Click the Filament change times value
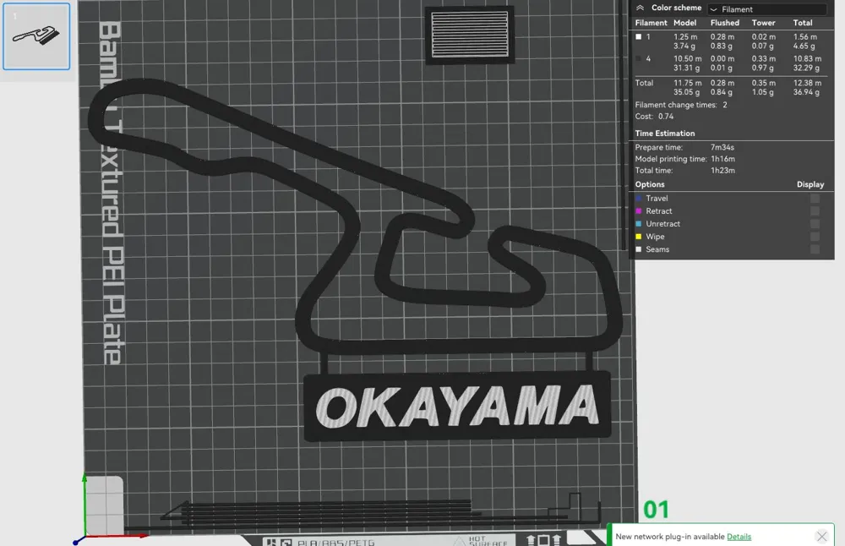The height and width of the screenshot is (546, 845). pos(725,105)
